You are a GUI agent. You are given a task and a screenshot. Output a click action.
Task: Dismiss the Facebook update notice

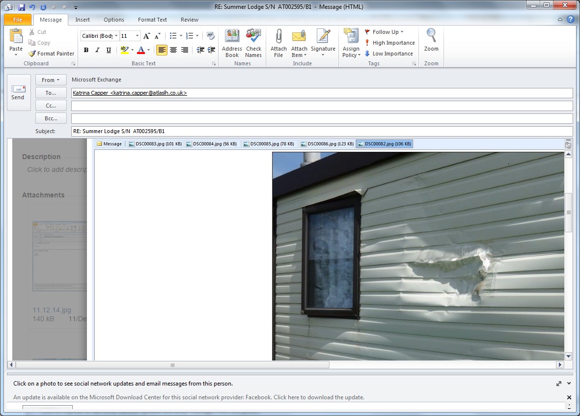click(x=569, y=397)
